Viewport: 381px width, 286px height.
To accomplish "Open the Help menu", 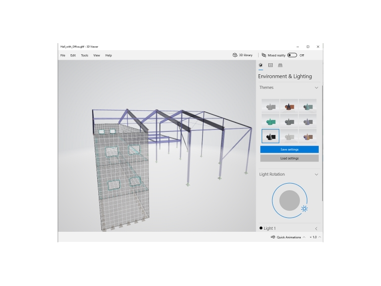I will (108, 56).
